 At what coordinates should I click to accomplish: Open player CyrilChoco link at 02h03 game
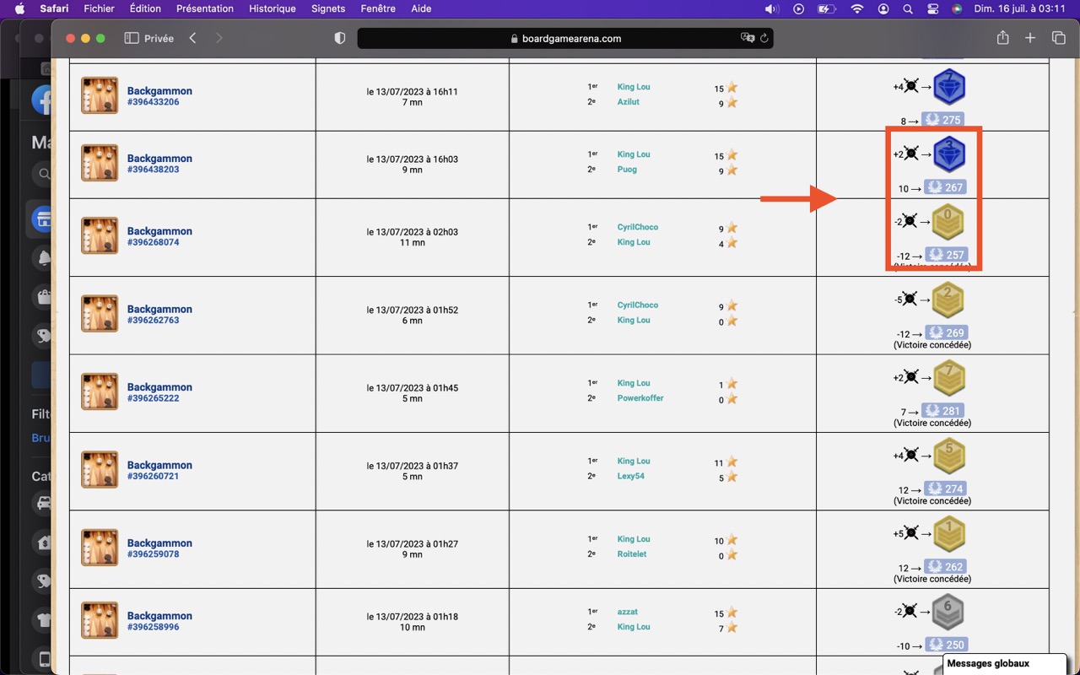pyautogui.click(x=638, y=227)
